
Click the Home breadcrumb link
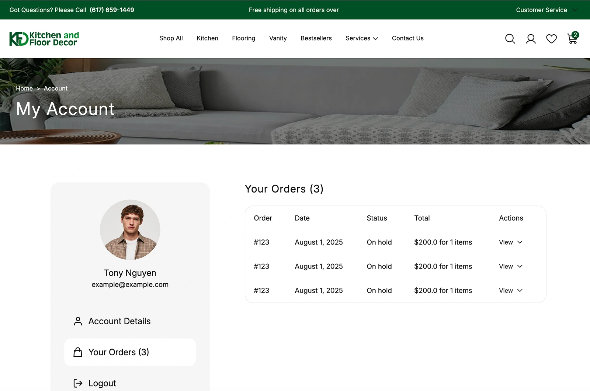(x=24, y=89)
